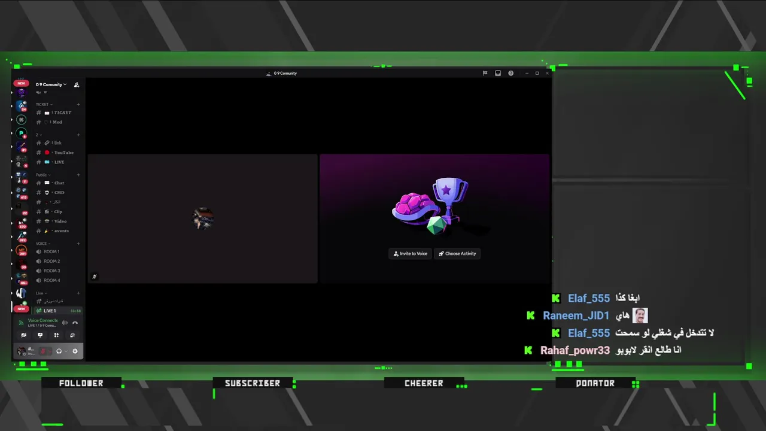
Task: Collapse the TICKET category
Action: coord(44,105)
